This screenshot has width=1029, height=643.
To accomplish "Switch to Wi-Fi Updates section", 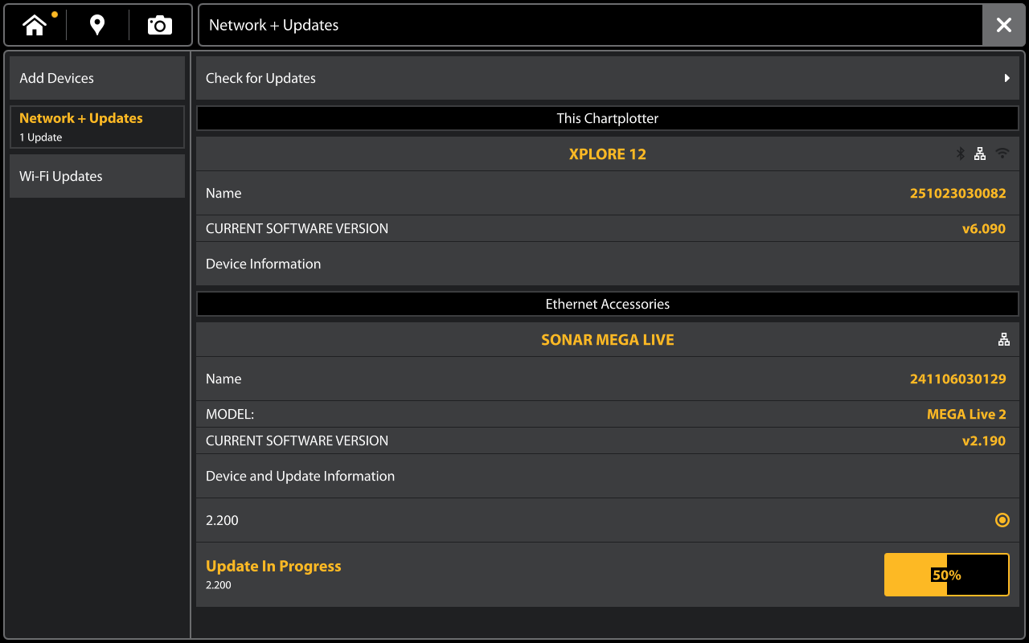I will [97, 176].
